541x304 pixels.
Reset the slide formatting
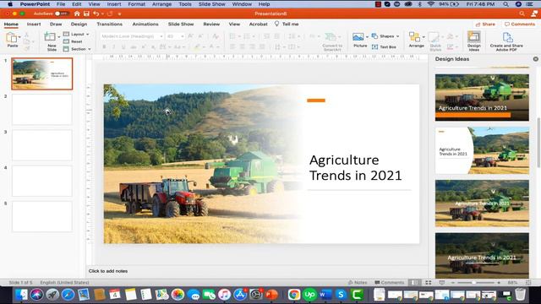(74, 41)
